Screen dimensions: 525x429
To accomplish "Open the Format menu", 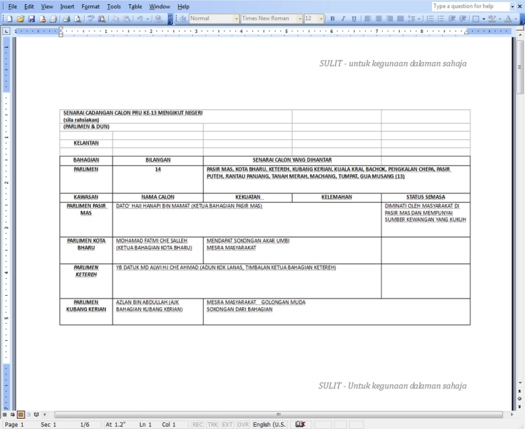I will 90,6.
